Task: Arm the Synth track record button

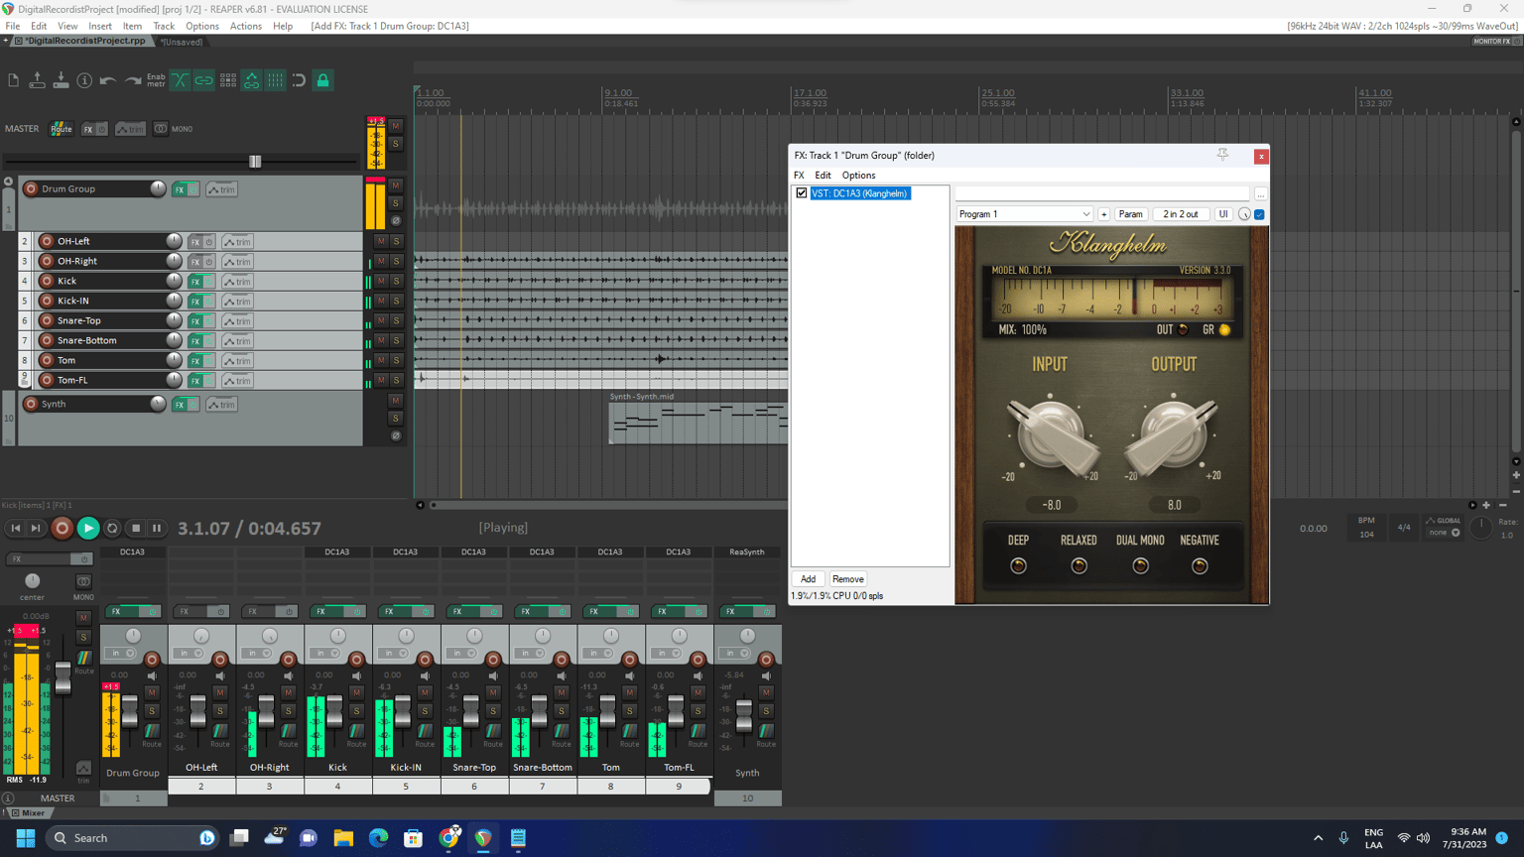Action: pyautogui.click(x=31, y=404)
